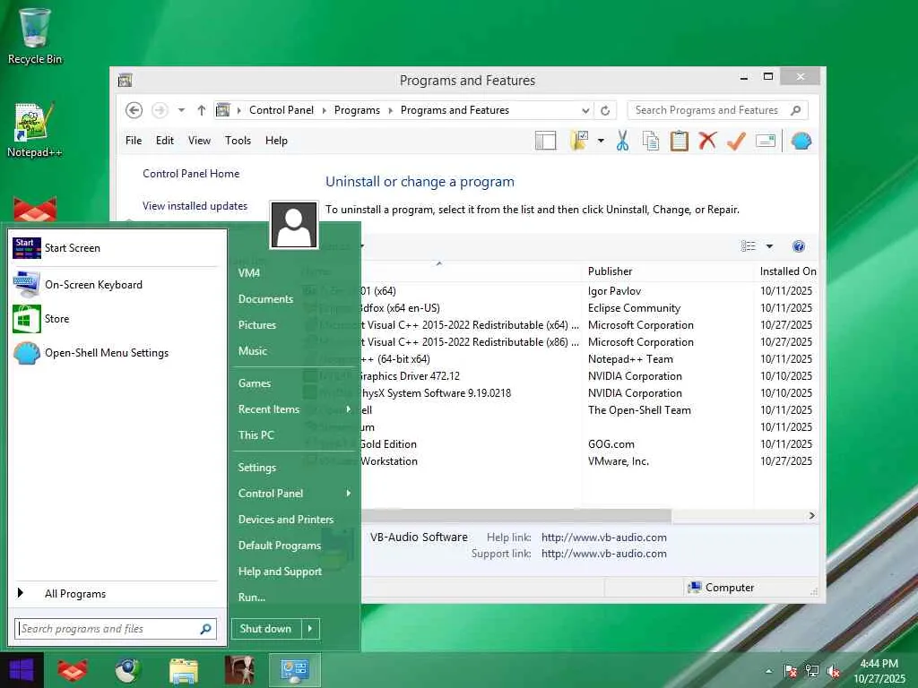Open Open-Shell Menu Settings entry
Screen dimensions: 918x688
click(x=116, y=353)
